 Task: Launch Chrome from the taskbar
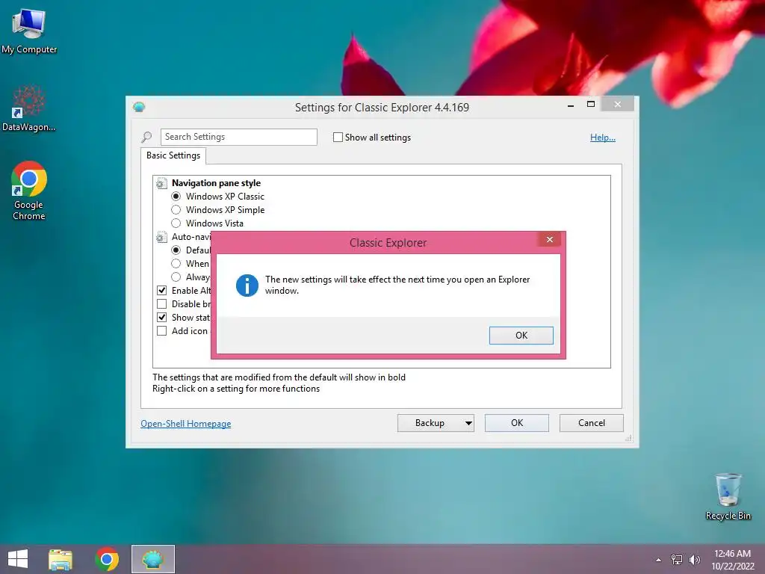(107, 559)
